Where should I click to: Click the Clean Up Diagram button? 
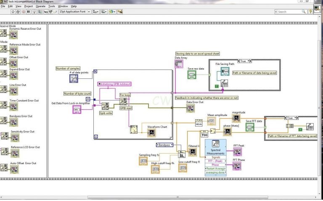point(120,12)
